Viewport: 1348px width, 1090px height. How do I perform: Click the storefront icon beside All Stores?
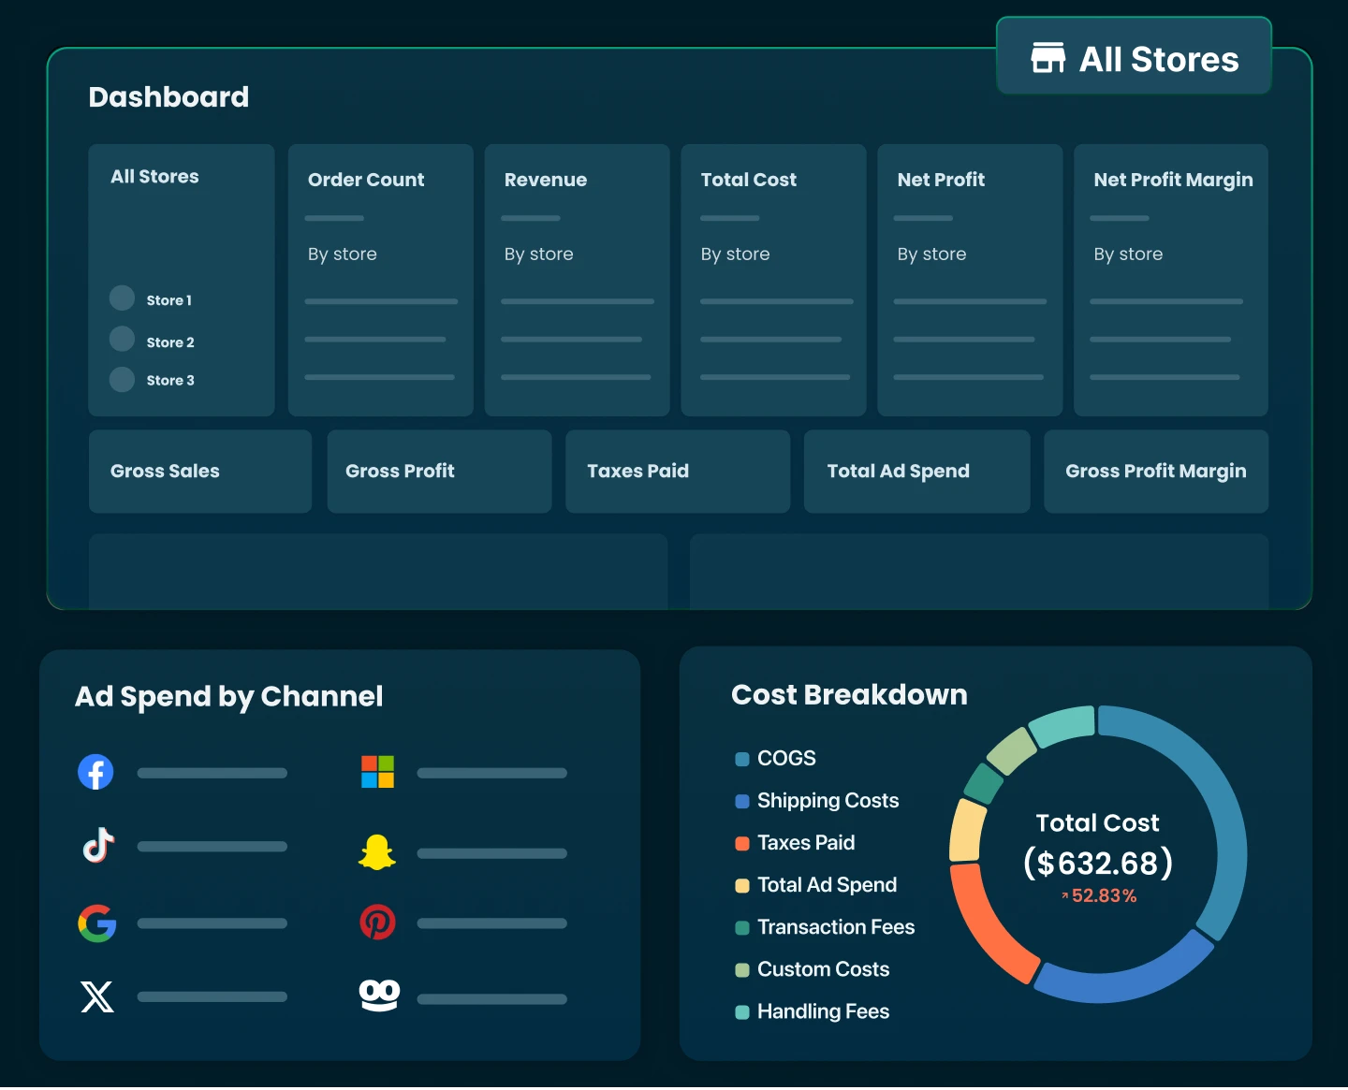coord(1048,58)
